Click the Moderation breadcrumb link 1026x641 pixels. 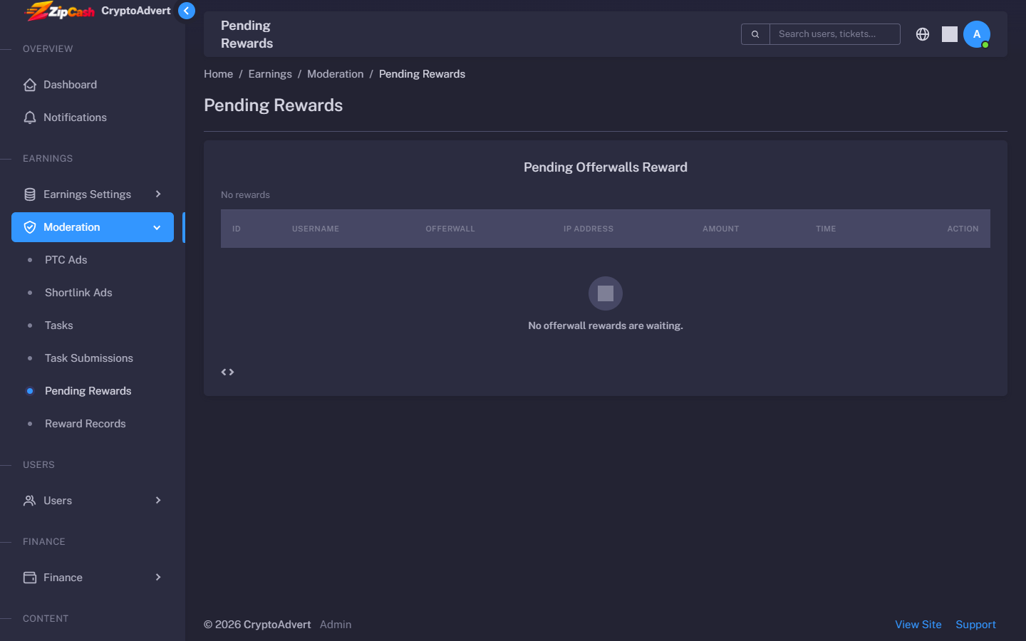tap(335, 74)
